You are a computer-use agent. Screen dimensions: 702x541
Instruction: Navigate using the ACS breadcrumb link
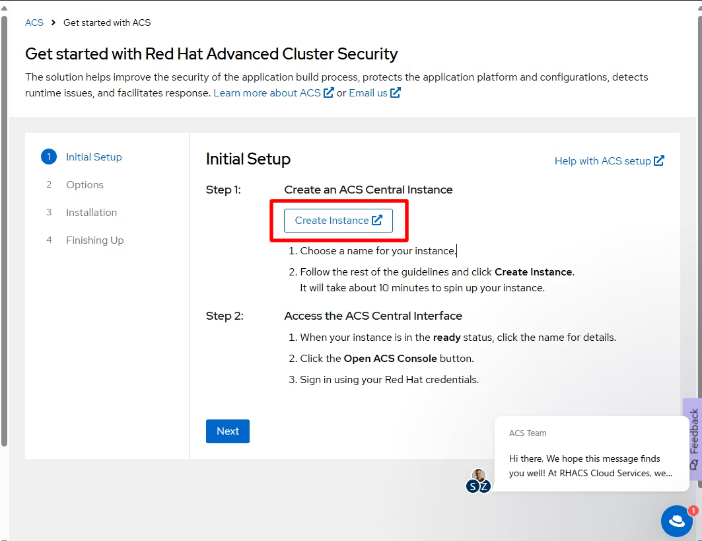[34, 22]
